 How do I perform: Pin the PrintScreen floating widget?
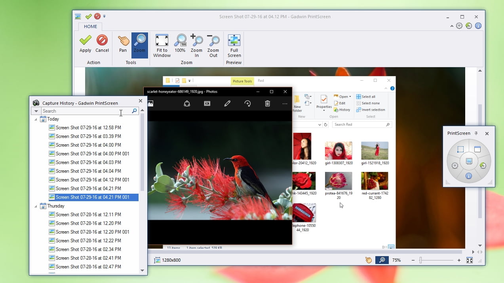(476, 133)
